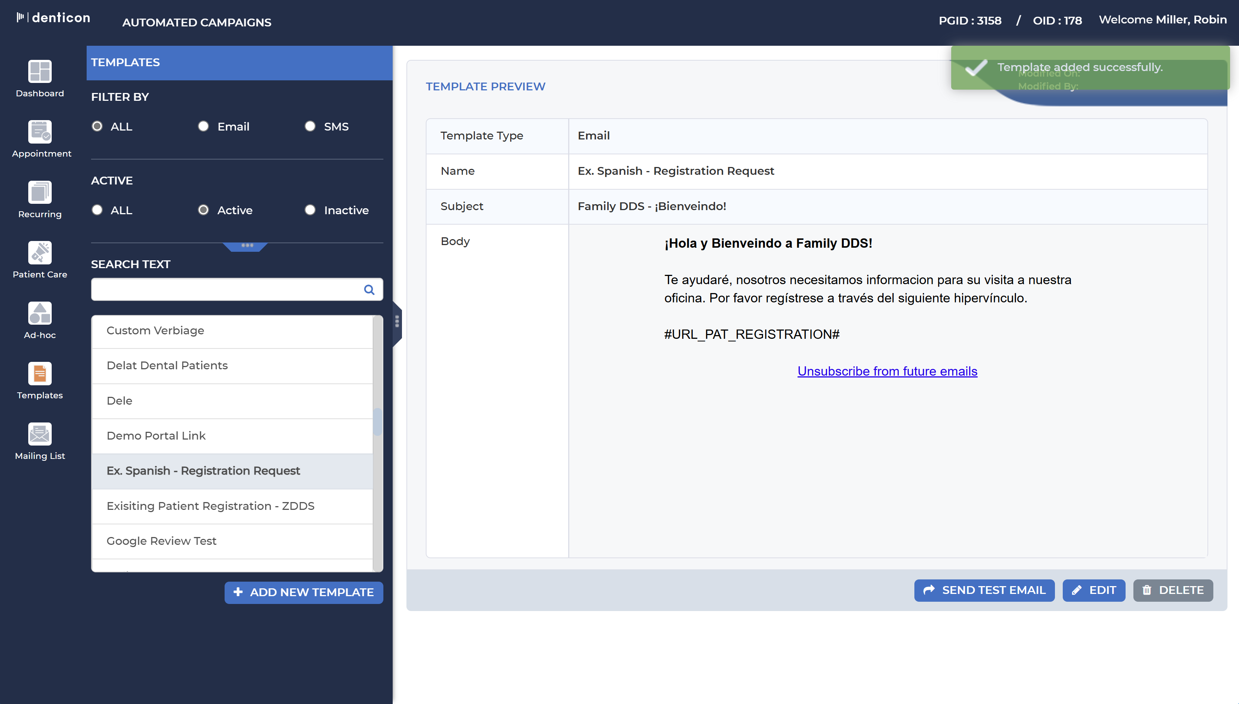Open the Dashboard sidebar icon

pyautogui.click(x=40, y=71)
